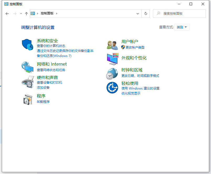Go up one level with the up arrow

pos(26,13)
